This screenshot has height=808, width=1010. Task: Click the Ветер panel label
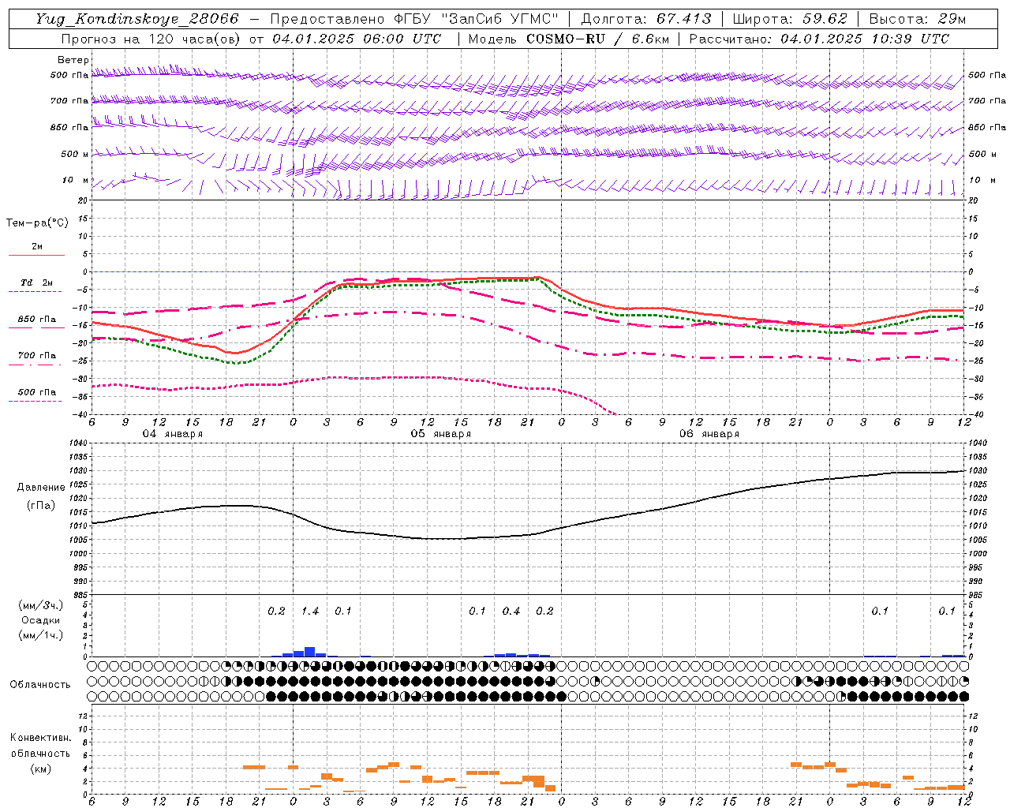click(73, 60)
